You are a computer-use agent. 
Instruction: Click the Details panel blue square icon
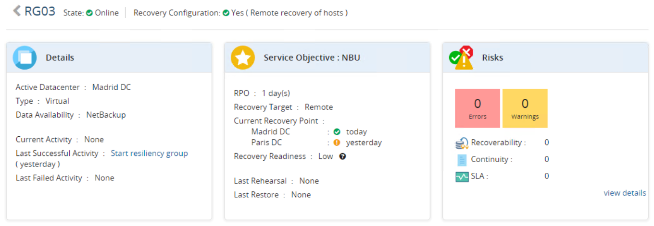[x=25, y=58]
